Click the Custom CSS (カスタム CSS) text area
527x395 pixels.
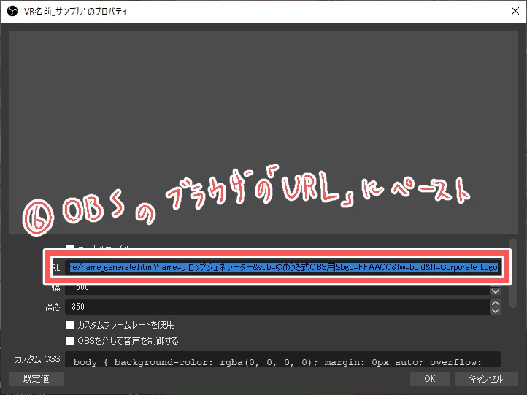(283, 360)
